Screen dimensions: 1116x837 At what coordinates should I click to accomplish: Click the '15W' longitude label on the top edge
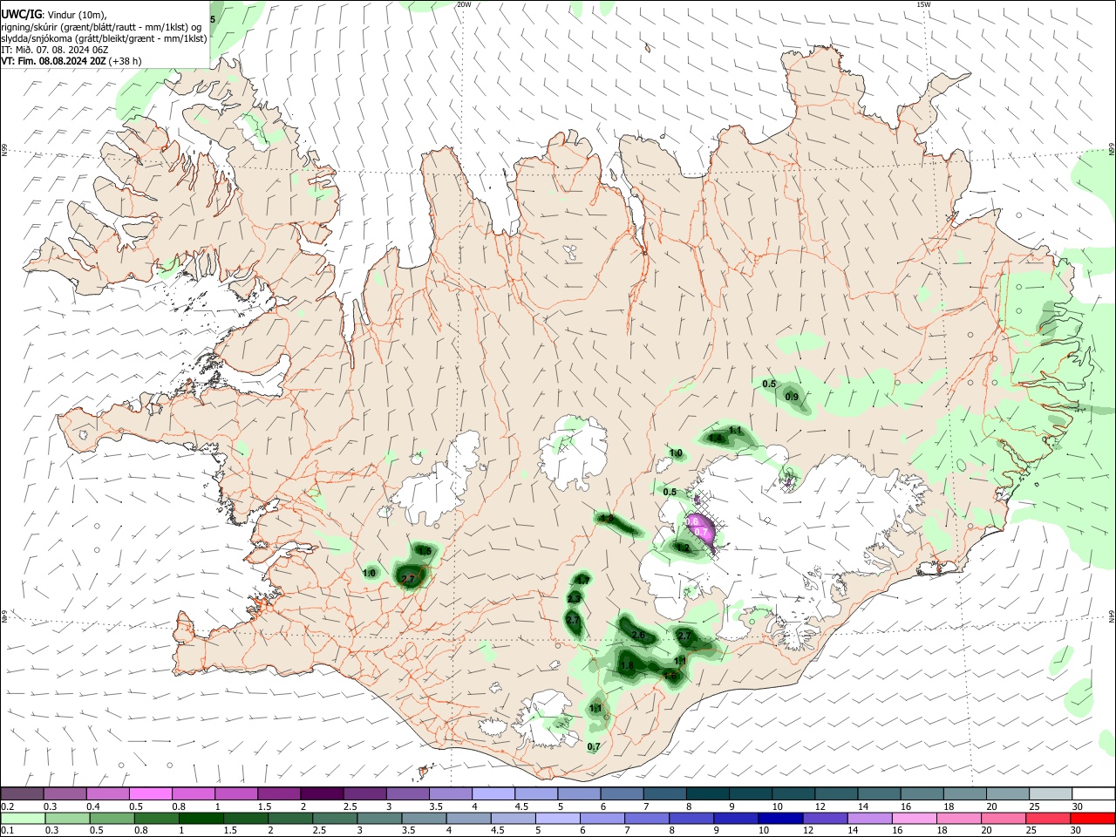coord(923,4)
